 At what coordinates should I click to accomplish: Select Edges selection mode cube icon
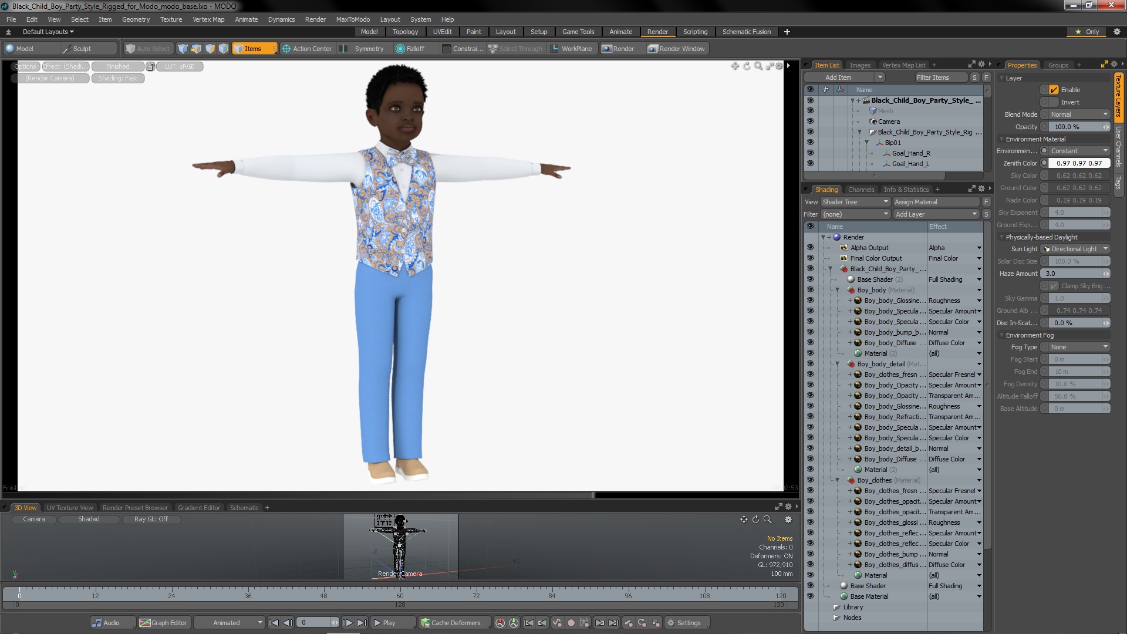point(196,49)
